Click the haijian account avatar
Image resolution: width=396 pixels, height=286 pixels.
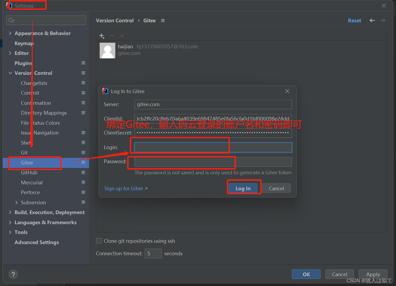click(107, 50)
